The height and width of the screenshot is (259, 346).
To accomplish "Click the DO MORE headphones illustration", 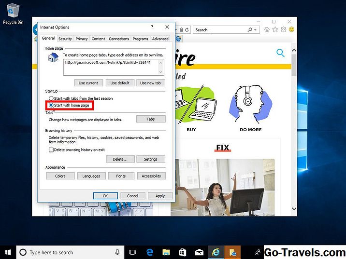I will point(250,105).
